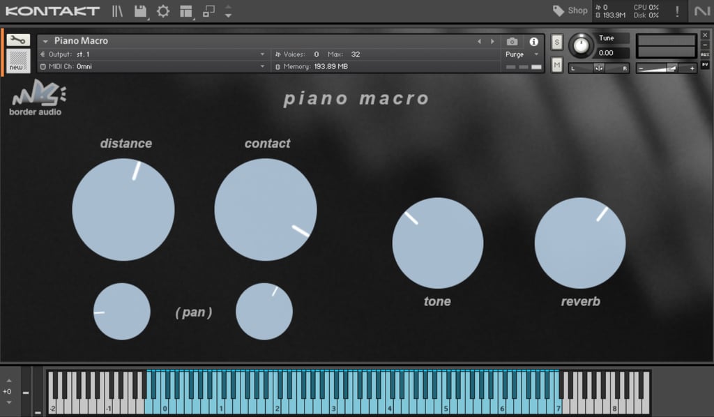The width and height of the screenshot is (714, 417).
Task: Click the camera snapshot icon
Action: (512, 41)
